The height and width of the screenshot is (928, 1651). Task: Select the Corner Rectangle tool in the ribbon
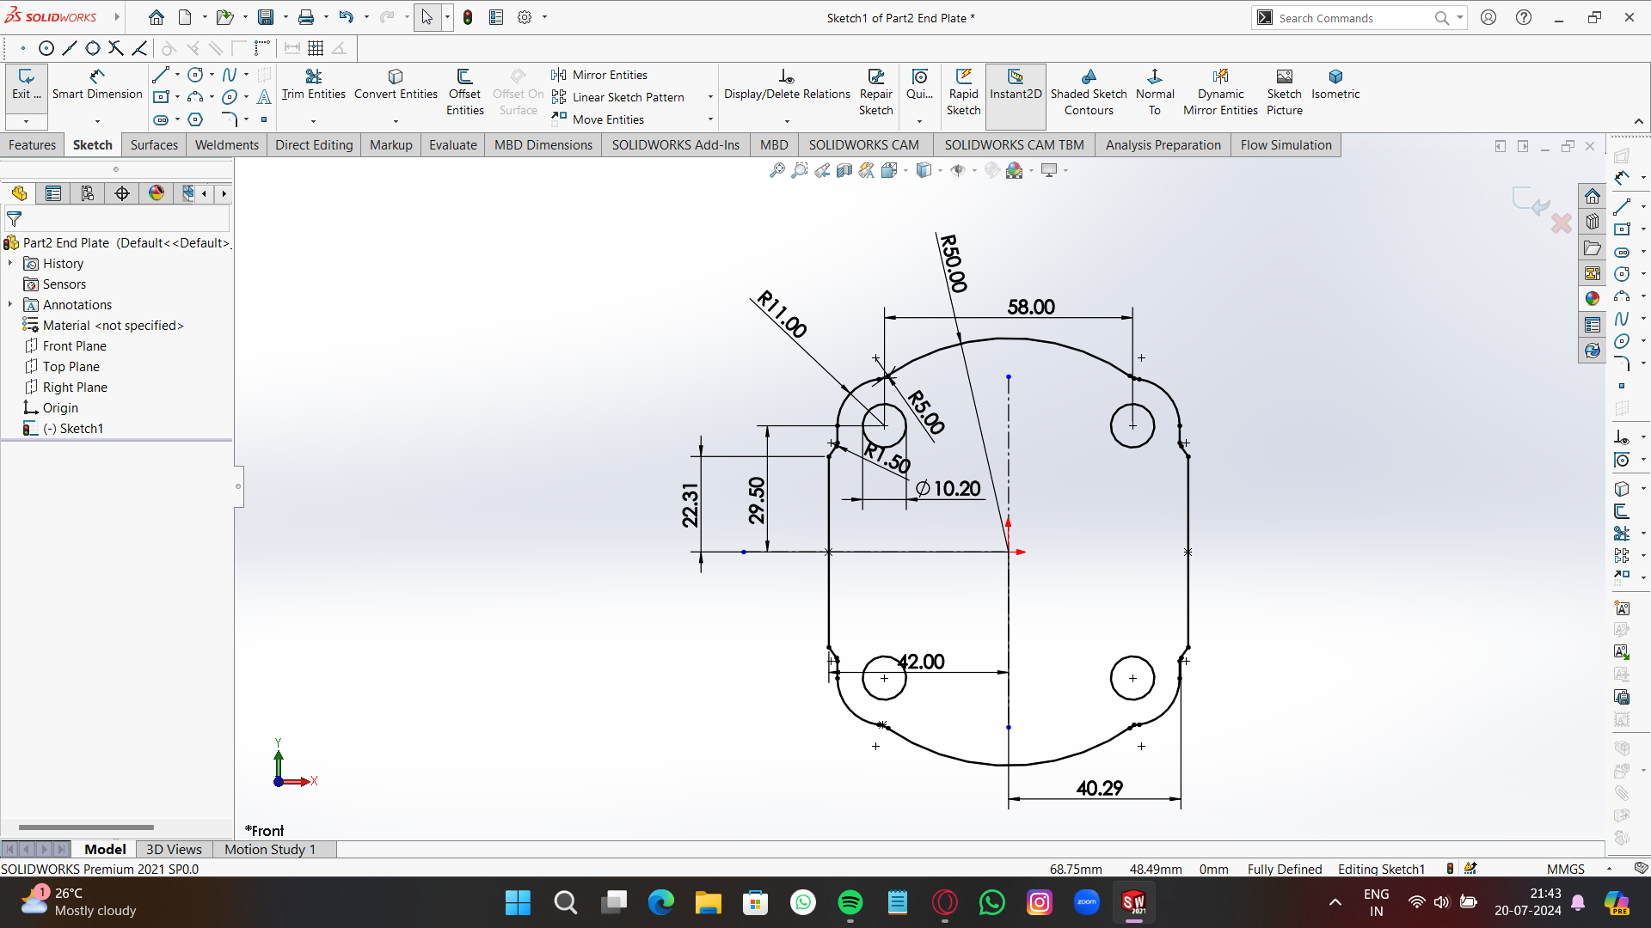[x=161, y=97]
